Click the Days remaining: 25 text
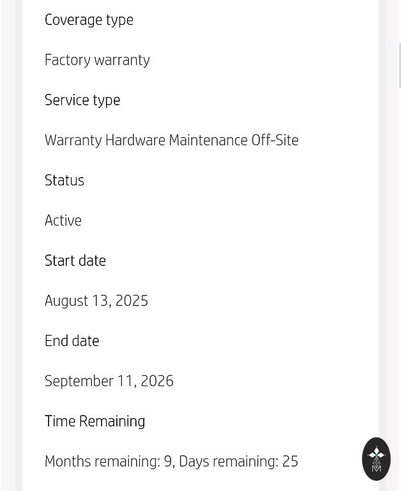The height and width of the screenshot is (491, 401). tap(238, 462)
